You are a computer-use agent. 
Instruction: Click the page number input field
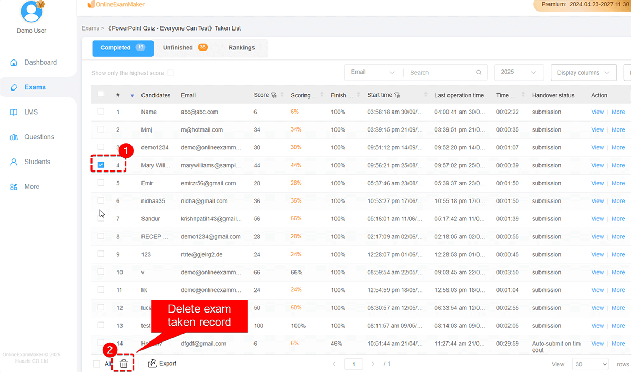coord(354,364)
